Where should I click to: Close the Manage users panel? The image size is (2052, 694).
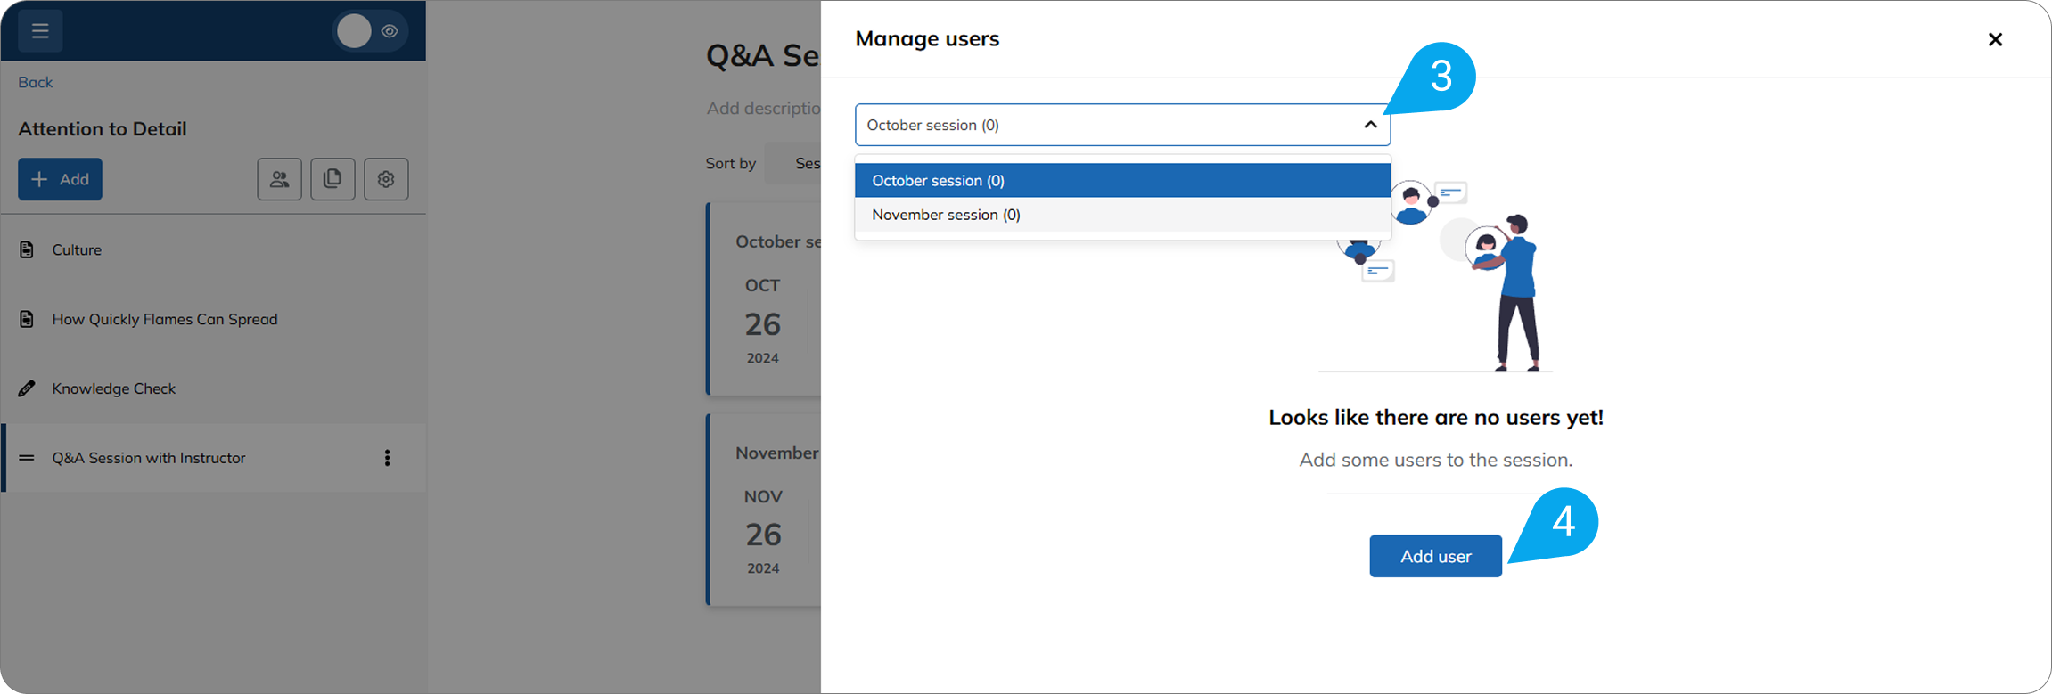coord(1995,39)
